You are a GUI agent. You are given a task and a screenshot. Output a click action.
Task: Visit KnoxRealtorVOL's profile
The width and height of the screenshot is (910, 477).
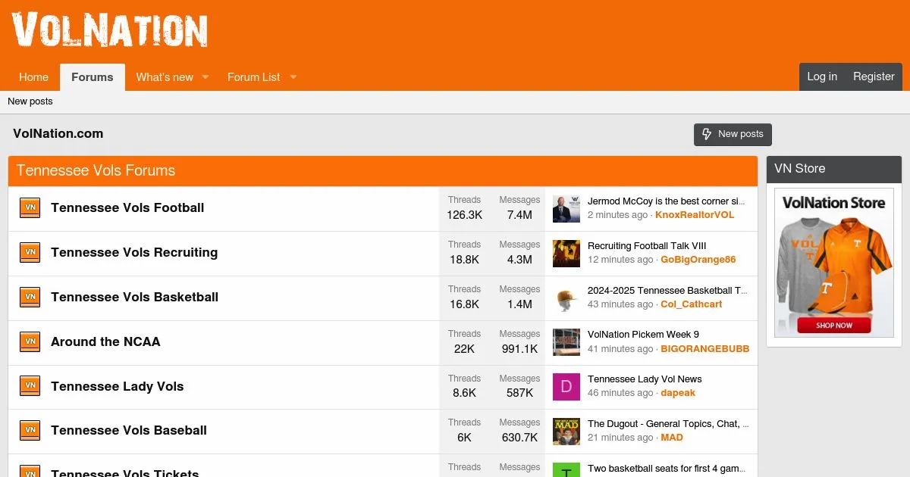tap(695, 215)
